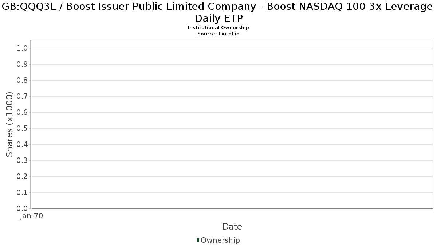Click the 0.7 y-axis tick label
Viewport: 437px width, 246px height.
point(22,97)
